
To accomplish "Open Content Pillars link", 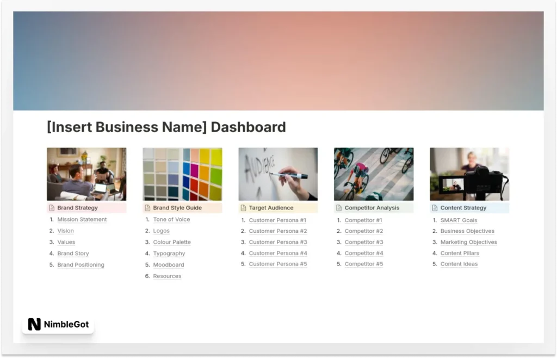I will tap(460, 254).
